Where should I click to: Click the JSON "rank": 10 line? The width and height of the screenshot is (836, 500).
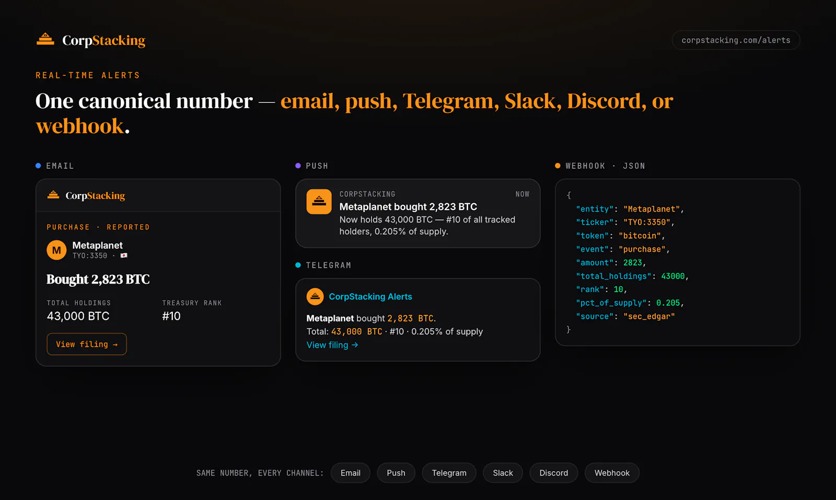pyautogui.click(x=601, y=289)
